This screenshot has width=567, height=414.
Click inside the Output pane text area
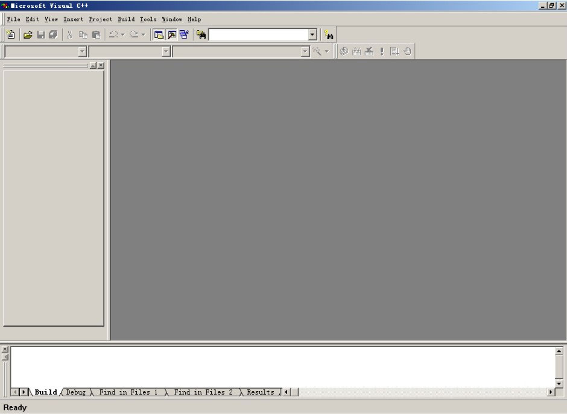click(283, 366)
